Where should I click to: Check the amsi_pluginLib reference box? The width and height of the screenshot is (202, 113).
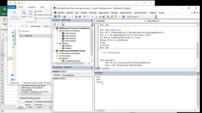(x=20, y=90)
